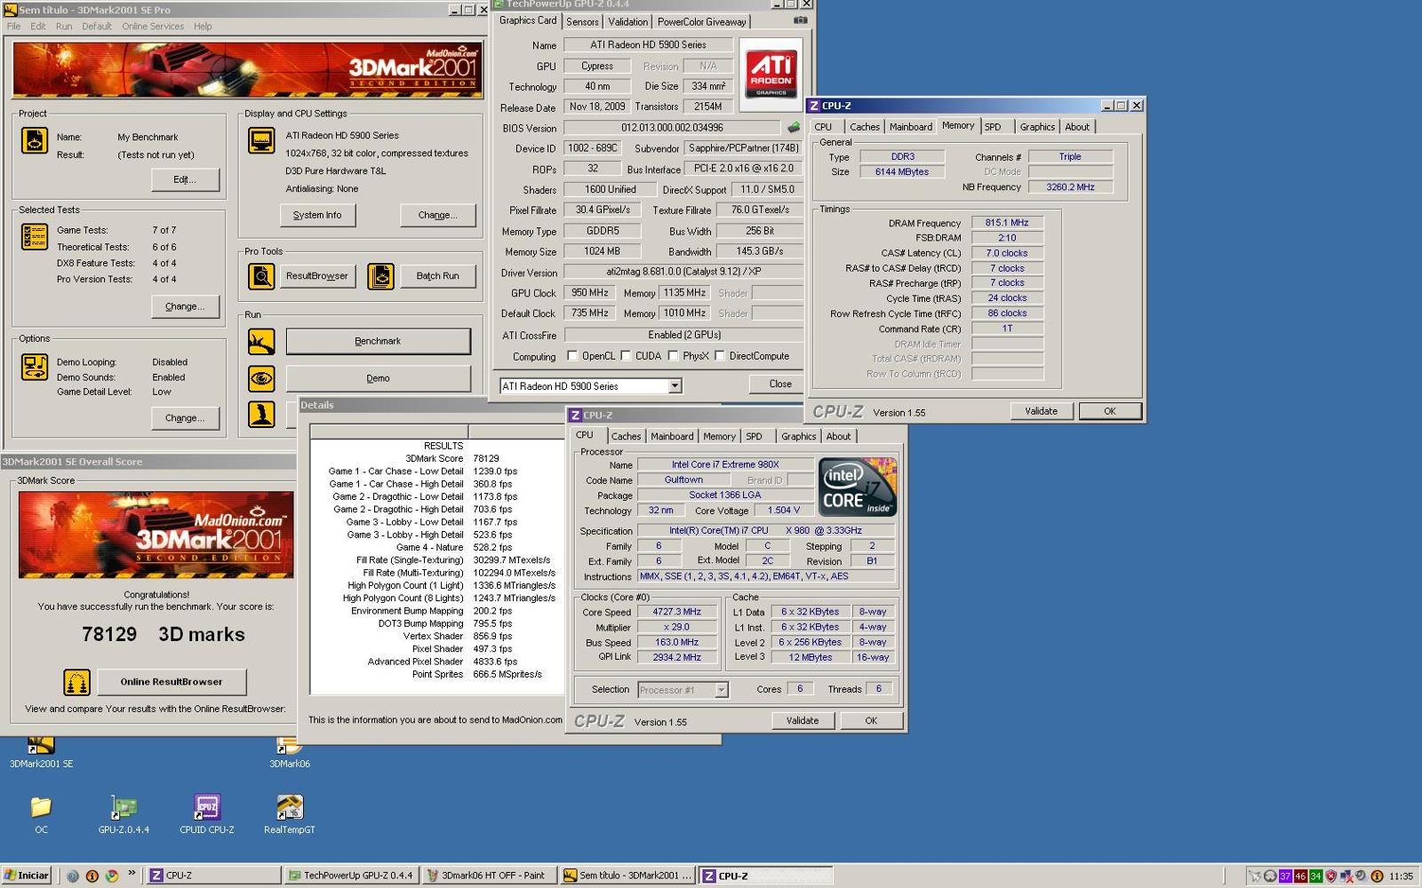The height and width of the screenshot is (888, 1422).
Task: Click the Core Speed value 4727.3 MHz
Action: coord(676,612)
